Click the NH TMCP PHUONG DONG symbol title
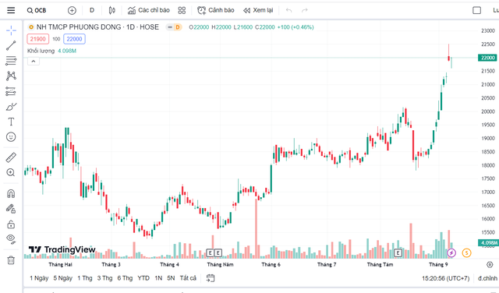Viewport: 499px width, 293px height. (97, 27)
